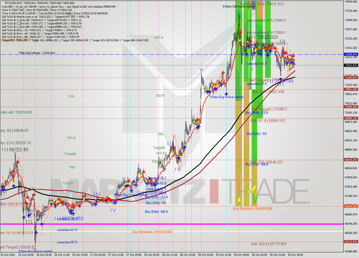This screenshot has height=258, width=359.
Task: Click the 'Point A:73647.156' info line
Action: [x=36, y=10]
